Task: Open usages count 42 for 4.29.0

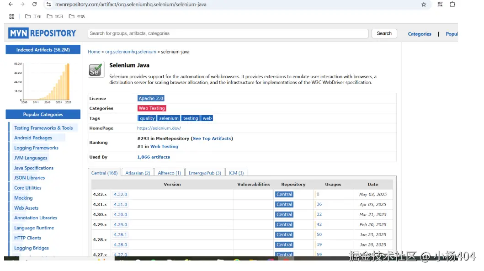Action: pyautogui.click(x=319, y=224)
